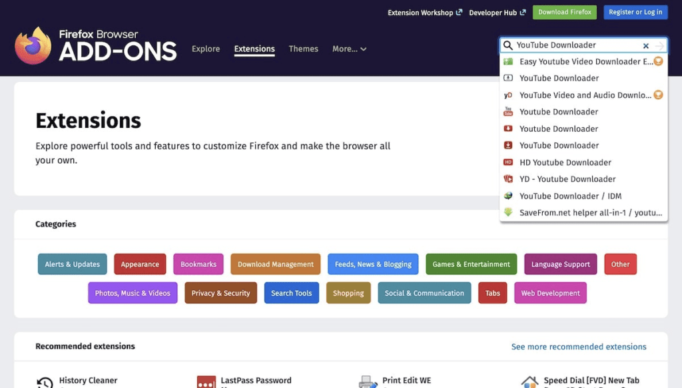Open the Bookmarks category
Image resolution: width=682 pixels, height=388 pixels.
tap(198, 264)
